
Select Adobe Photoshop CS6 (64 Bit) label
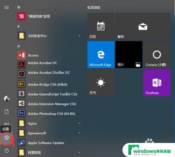(51, 114)
